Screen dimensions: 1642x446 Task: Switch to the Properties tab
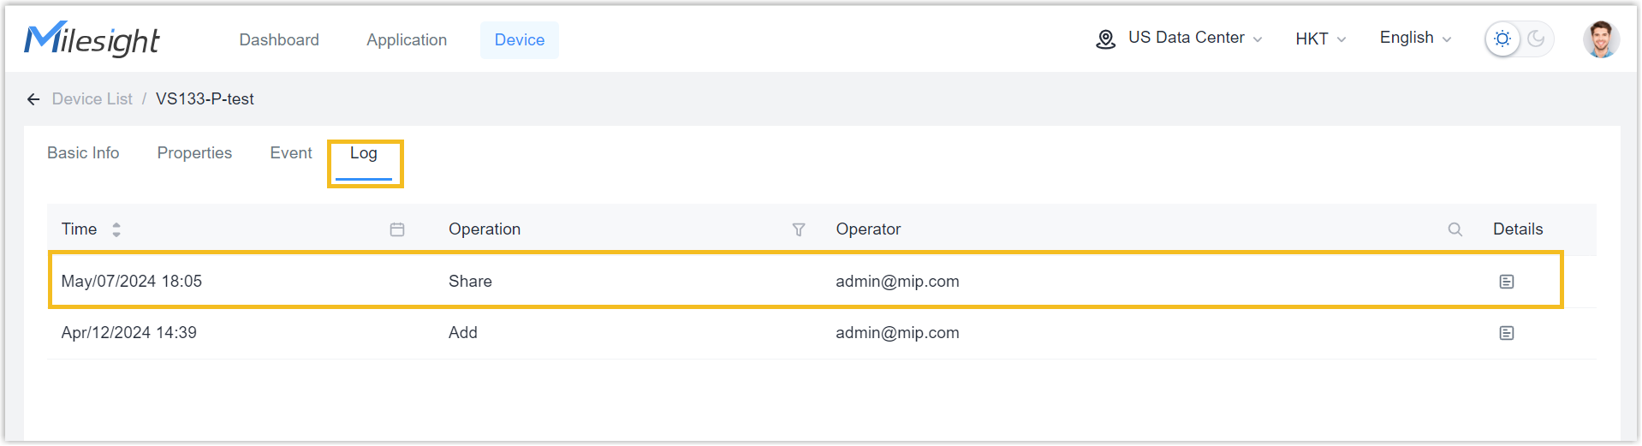pos(194,153)
